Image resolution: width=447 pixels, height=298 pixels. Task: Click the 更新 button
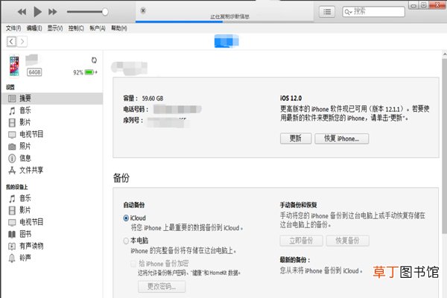[296, 139]
